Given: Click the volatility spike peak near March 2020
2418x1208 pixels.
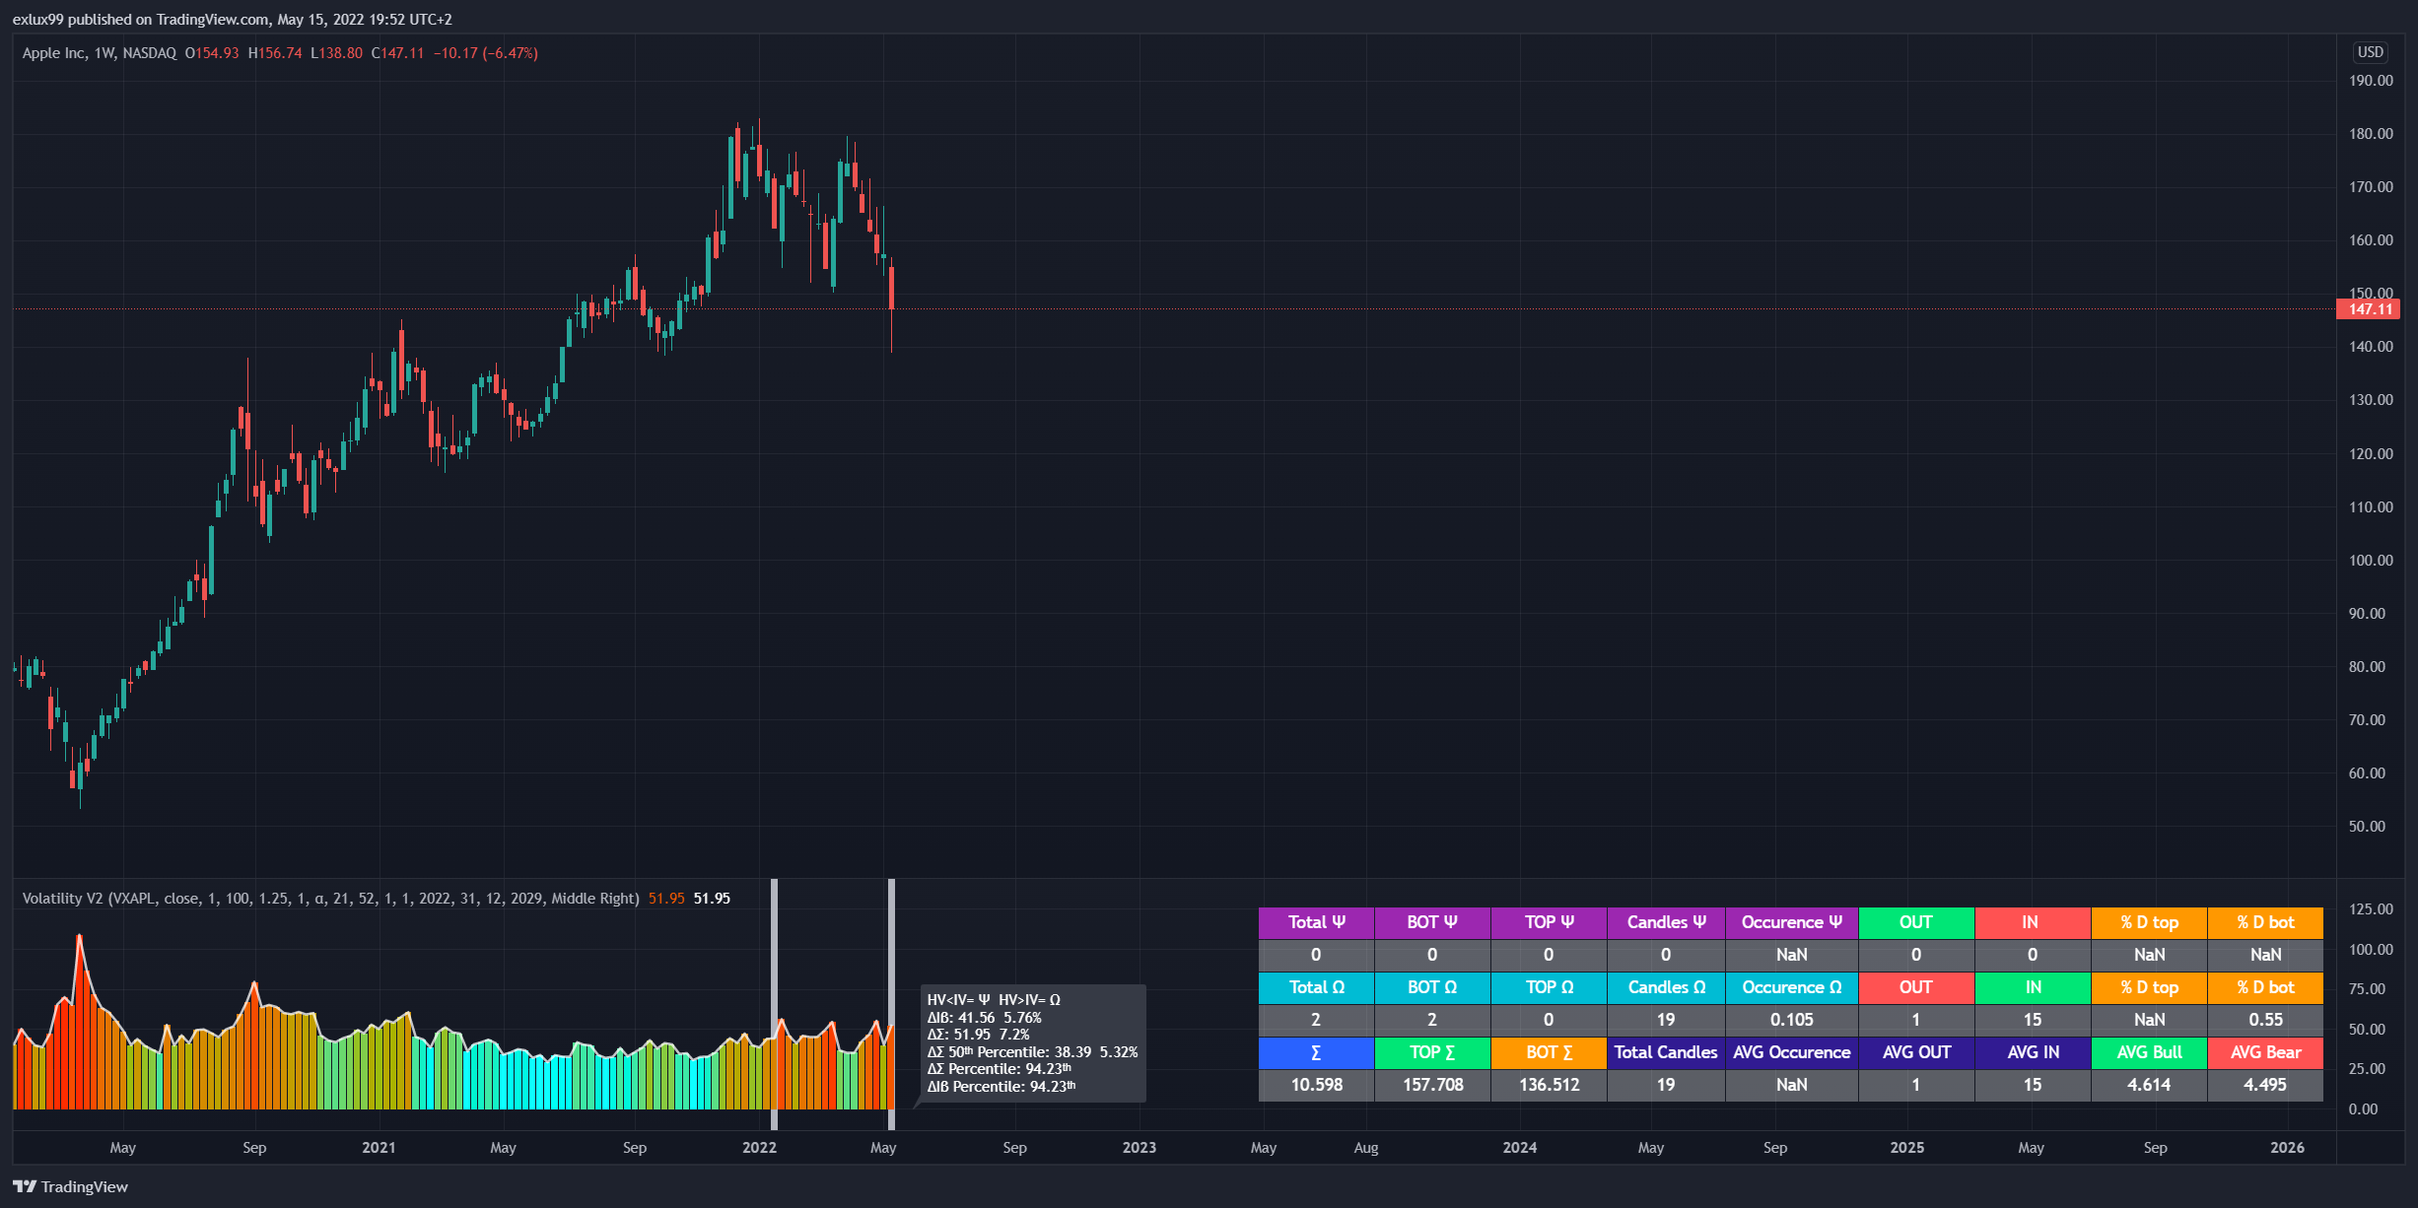Looking at the screenshot, I should pos(80,936).
